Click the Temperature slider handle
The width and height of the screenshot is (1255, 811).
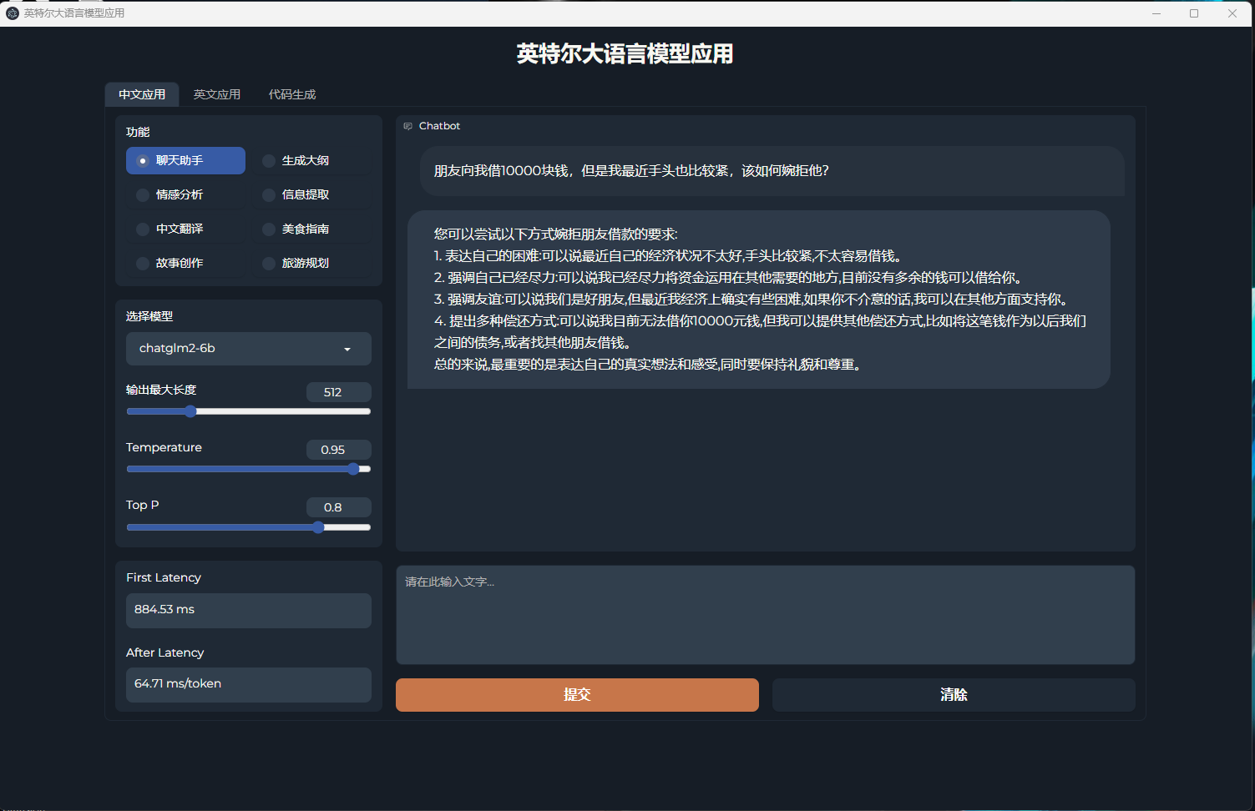click(x=353, y=469)
